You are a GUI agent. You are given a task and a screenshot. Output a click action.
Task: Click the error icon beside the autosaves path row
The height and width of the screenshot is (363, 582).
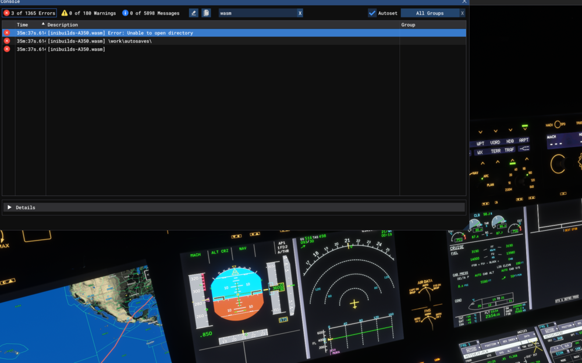(x=6, y=41)
